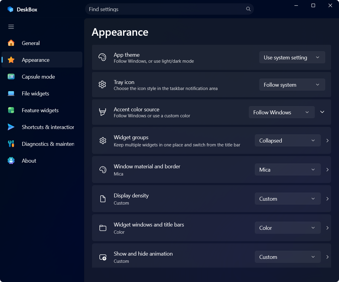The image size is (339, 282).
Task: Click the Diagnostics tools icon
Action: pyautogui.click(x=11, y=144)
